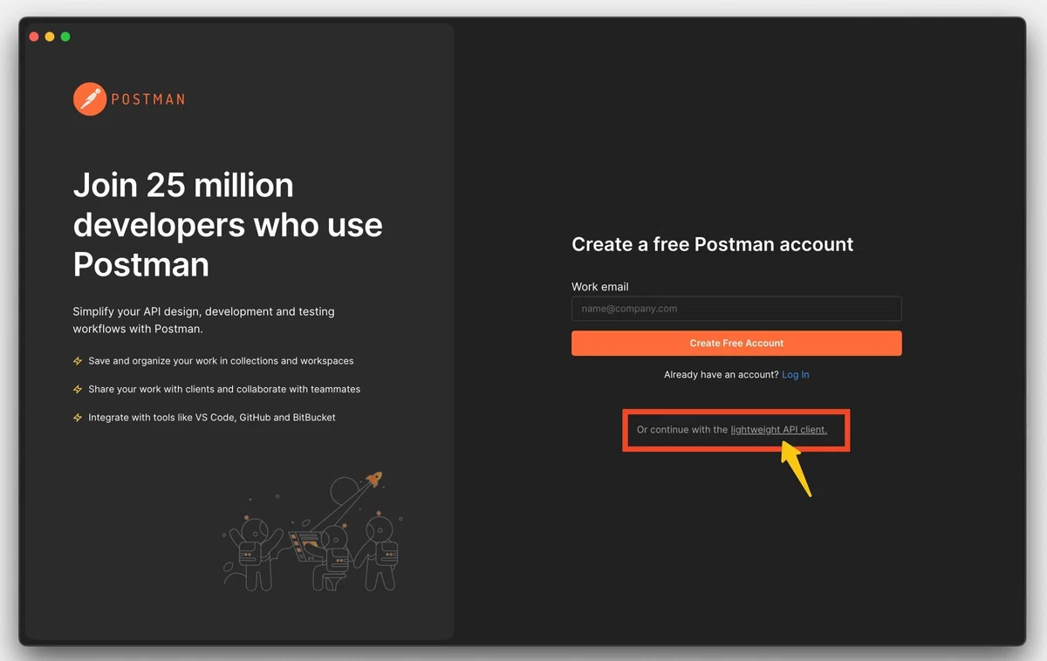This screenshot has height=661, width=1047.
Task: Click the 'Work email' label text
Action: click(x=600, y=287)
